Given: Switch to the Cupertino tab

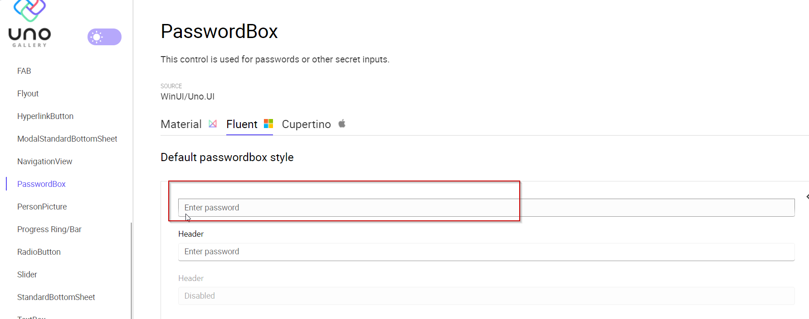Looking at the screenshot, I should pyautogui.click(x=307, y=124).
